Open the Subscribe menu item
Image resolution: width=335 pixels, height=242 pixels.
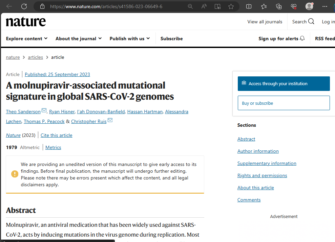pos(171,39)
